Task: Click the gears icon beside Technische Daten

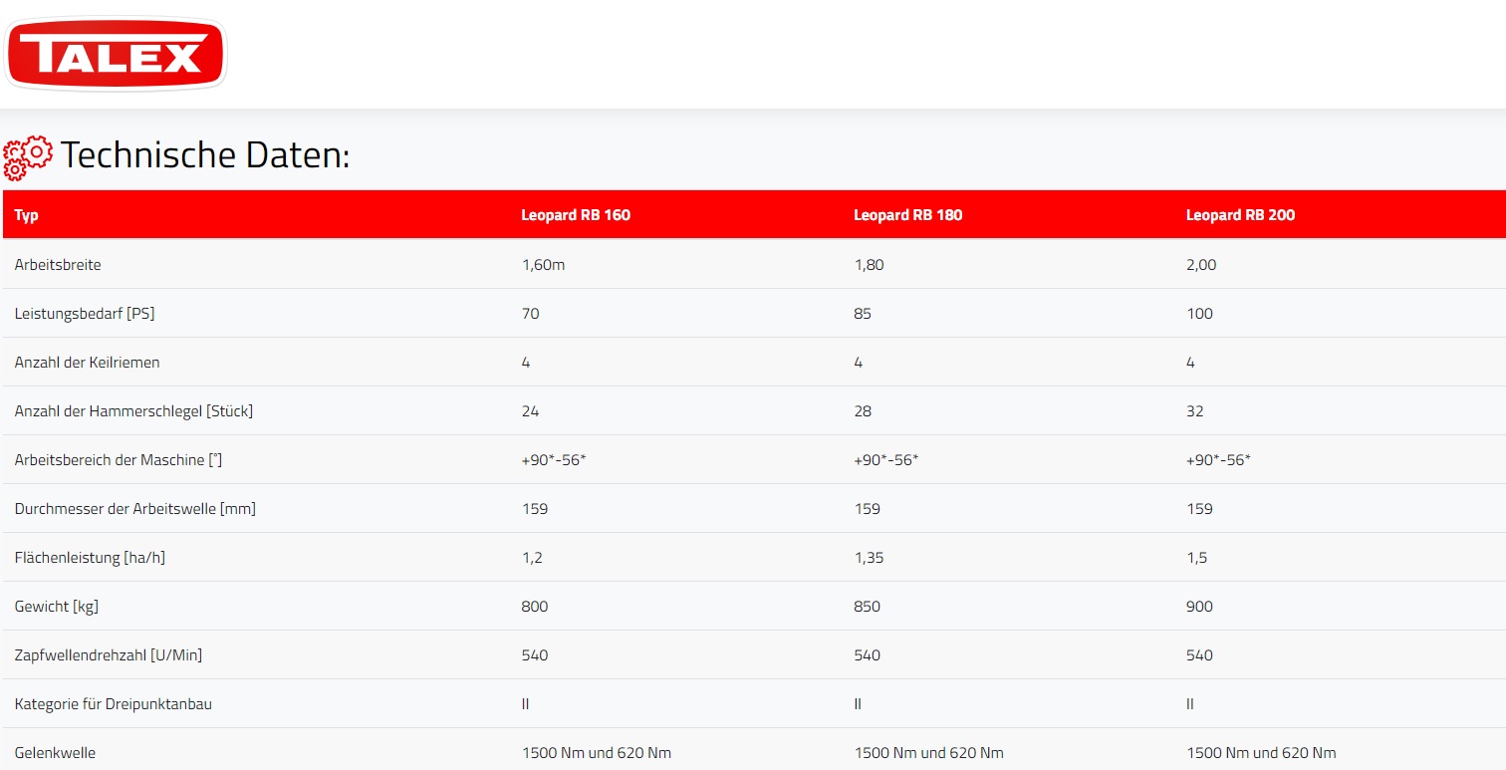Action: (x=28, y=157)
